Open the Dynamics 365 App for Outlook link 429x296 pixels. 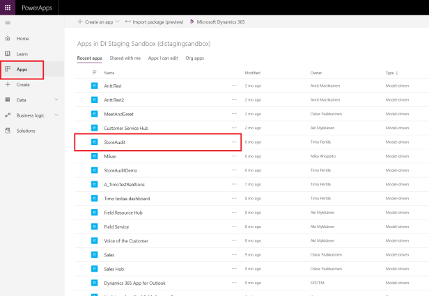(x=135, y=283)
